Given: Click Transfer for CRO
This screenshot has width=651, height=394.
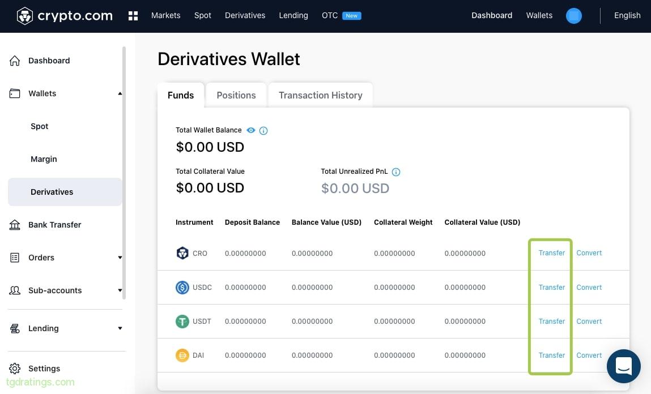Looking at the screenshot, I should tap(551, 253).
